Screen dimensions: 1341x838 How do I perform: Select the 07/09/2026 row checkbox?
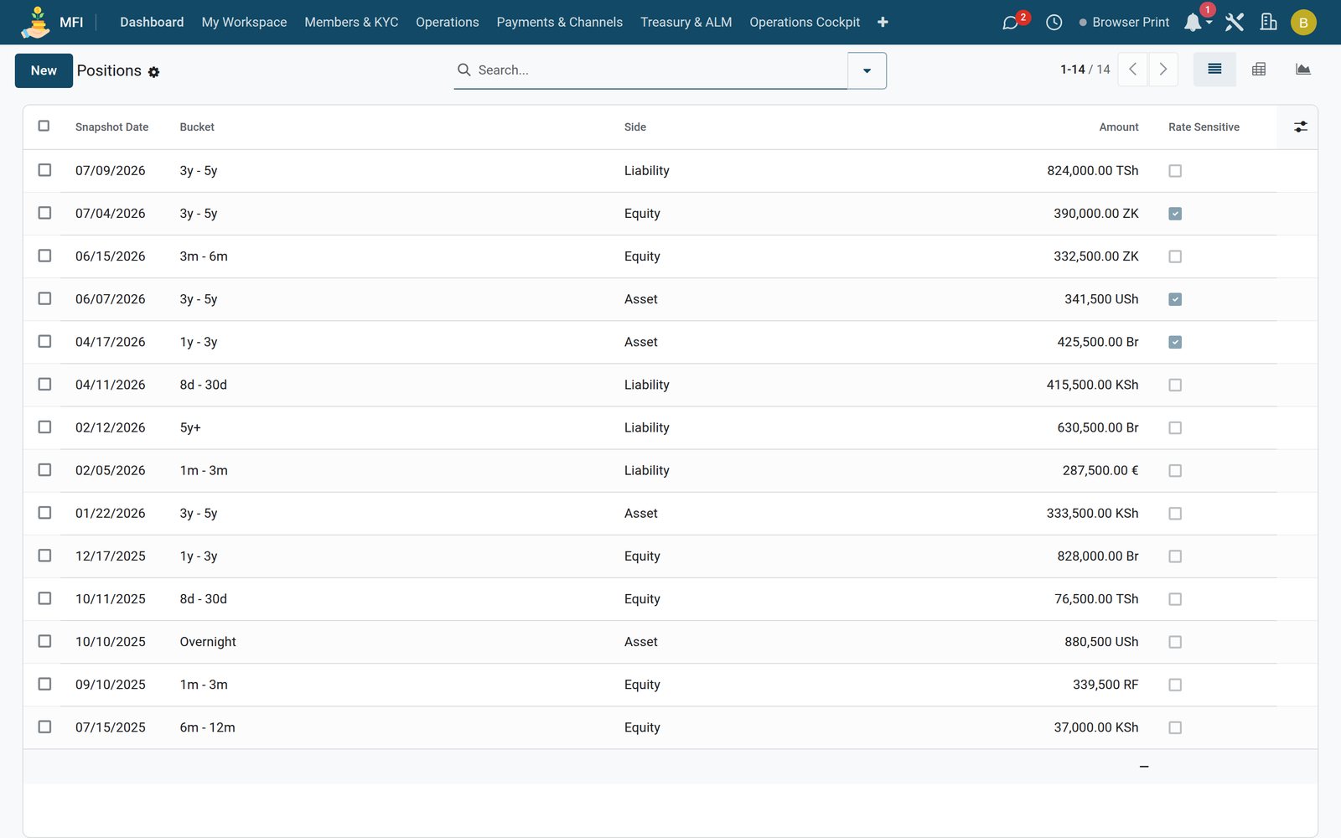tap(44, 170)
